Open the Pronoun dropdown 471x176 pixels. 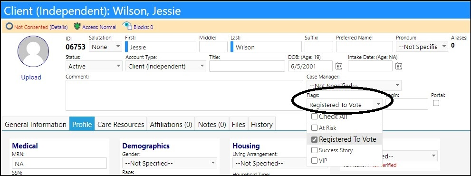point(422,47)
